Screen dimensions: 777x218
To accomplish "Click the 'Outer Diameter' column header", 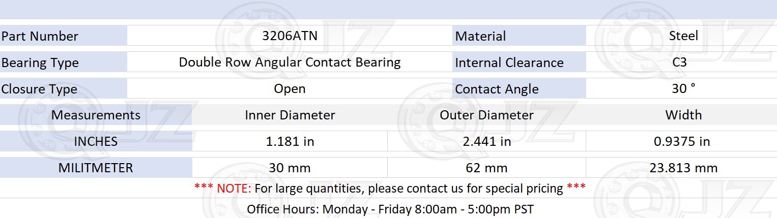I will [x=486, y=115].
